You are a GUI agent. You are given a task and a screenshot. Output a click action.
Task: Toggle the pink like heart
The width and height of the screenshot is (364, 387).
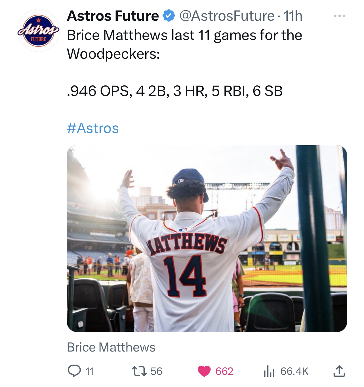[204, 371]
